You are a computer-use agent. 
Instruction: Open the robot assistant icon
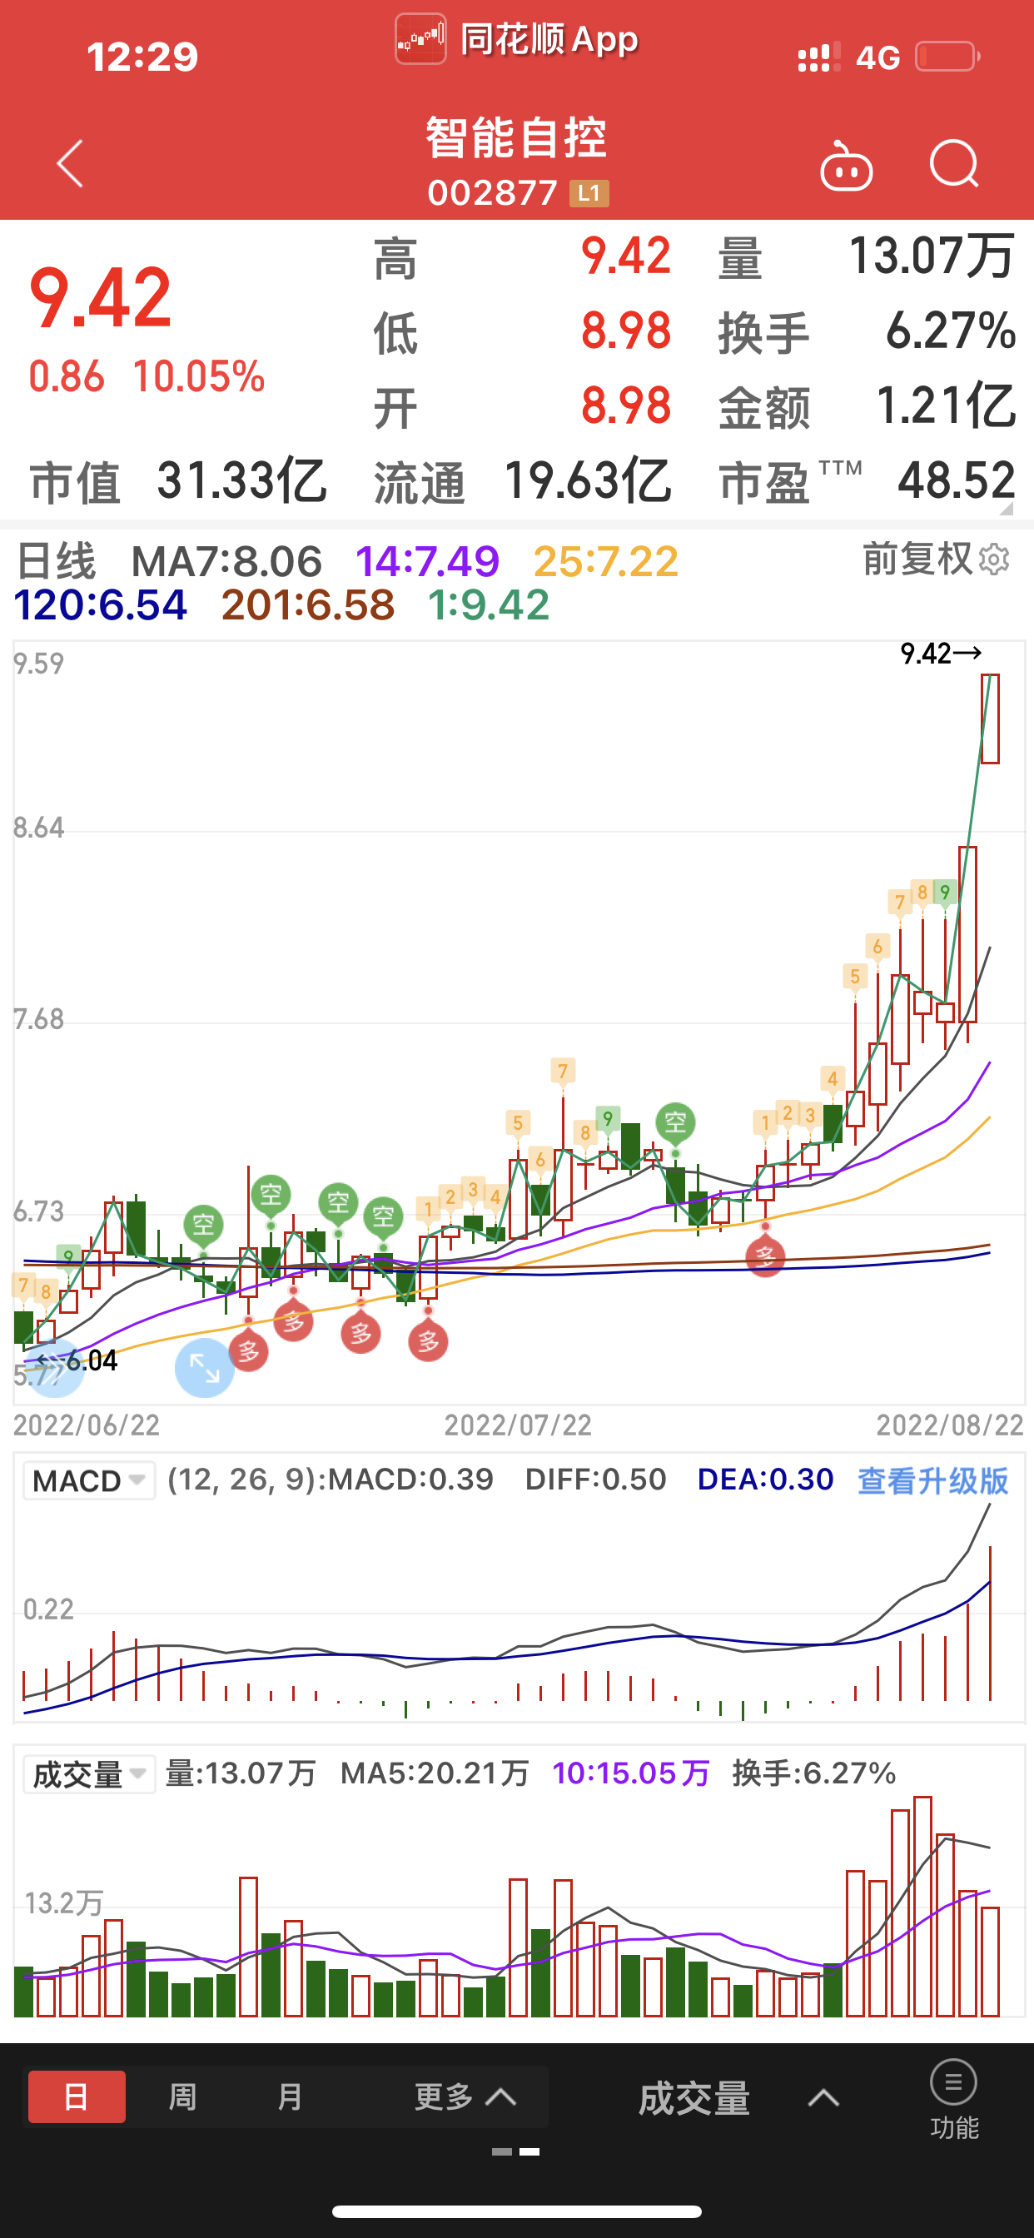coord(846,165)
